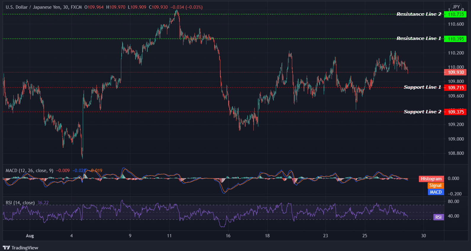
Task: Click the MACD histogram value -0.009
Action: [63, 170]
